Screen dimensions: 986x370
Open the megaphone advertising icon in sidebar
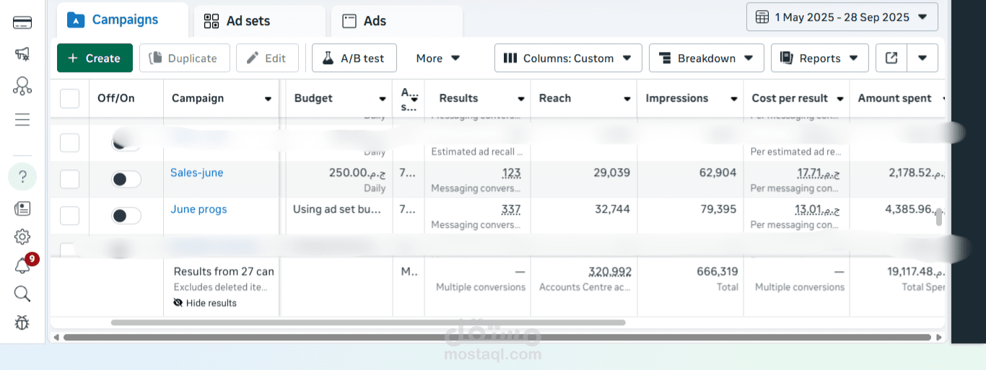(22, 54)
